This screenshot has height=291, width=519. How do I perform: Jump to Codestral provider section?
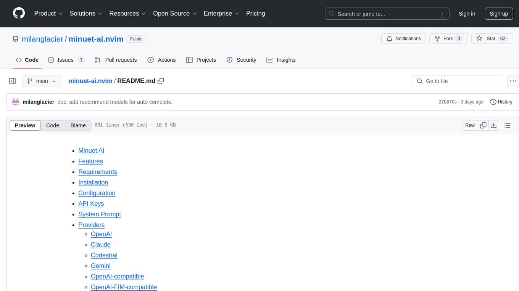pos(104,255)
